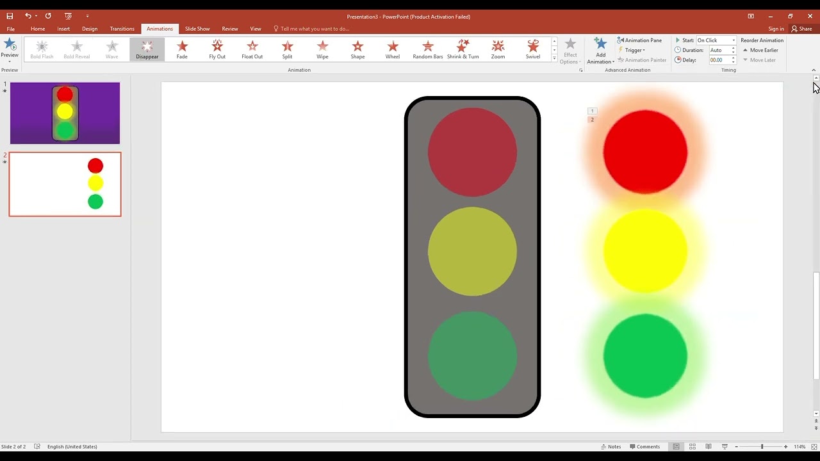Click the Save icon in quick access toolbar
820x461 pixels.
[10, 16]
